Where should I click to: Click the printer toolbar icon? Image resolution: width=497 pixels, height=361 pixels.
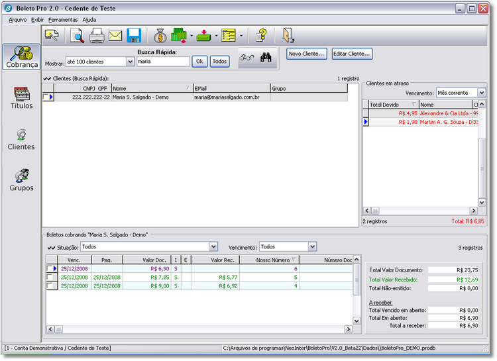(x=97, y=36)
